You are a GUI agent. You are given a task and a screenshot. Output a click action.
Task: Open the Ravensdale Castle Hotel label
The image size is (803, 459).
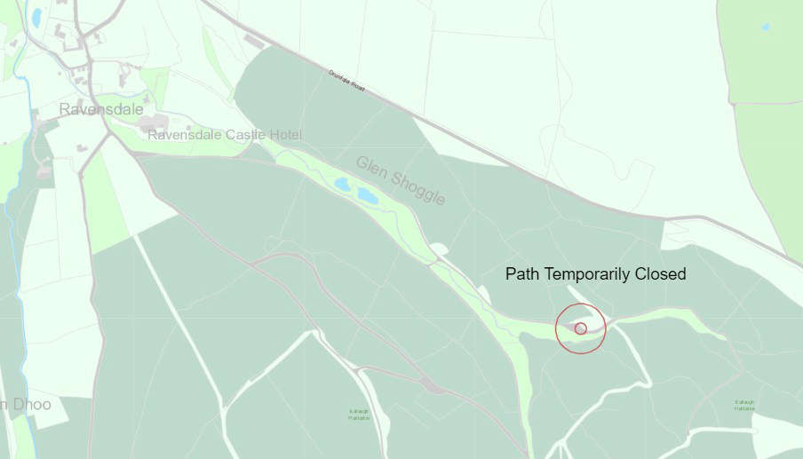point(225,135)
